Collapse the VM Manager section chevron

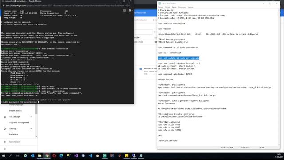pyautogui.click(x=31, y=117)
